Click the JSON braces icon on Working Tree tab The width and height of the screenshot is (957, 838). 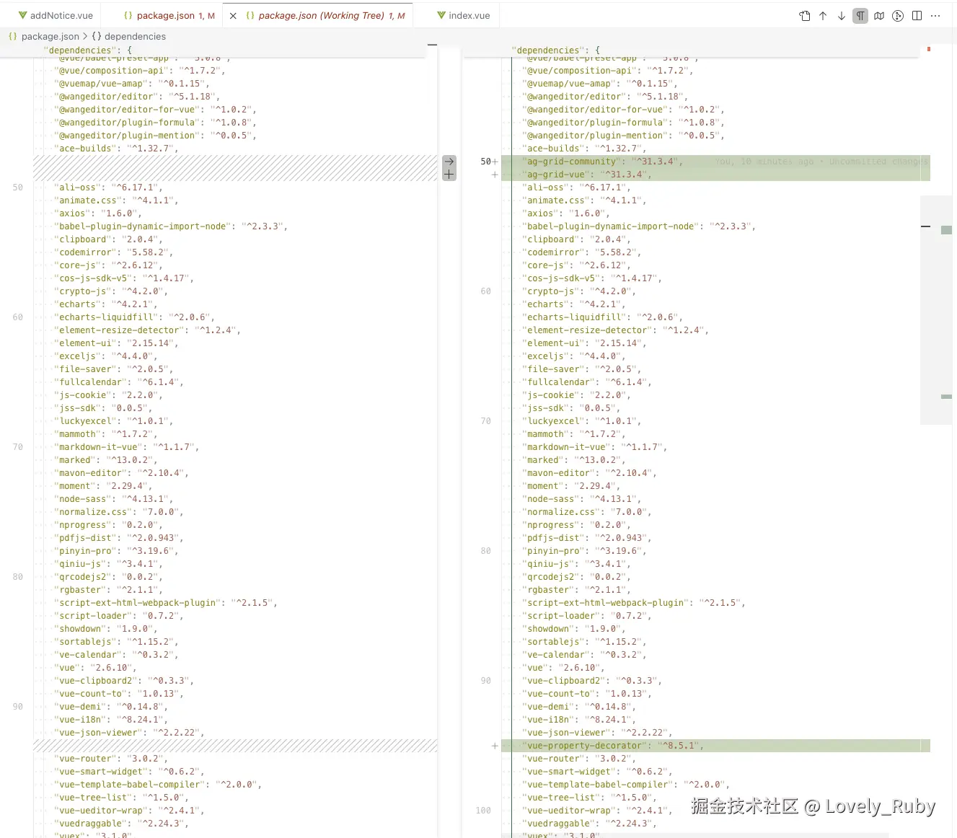[x=250, y=15]
